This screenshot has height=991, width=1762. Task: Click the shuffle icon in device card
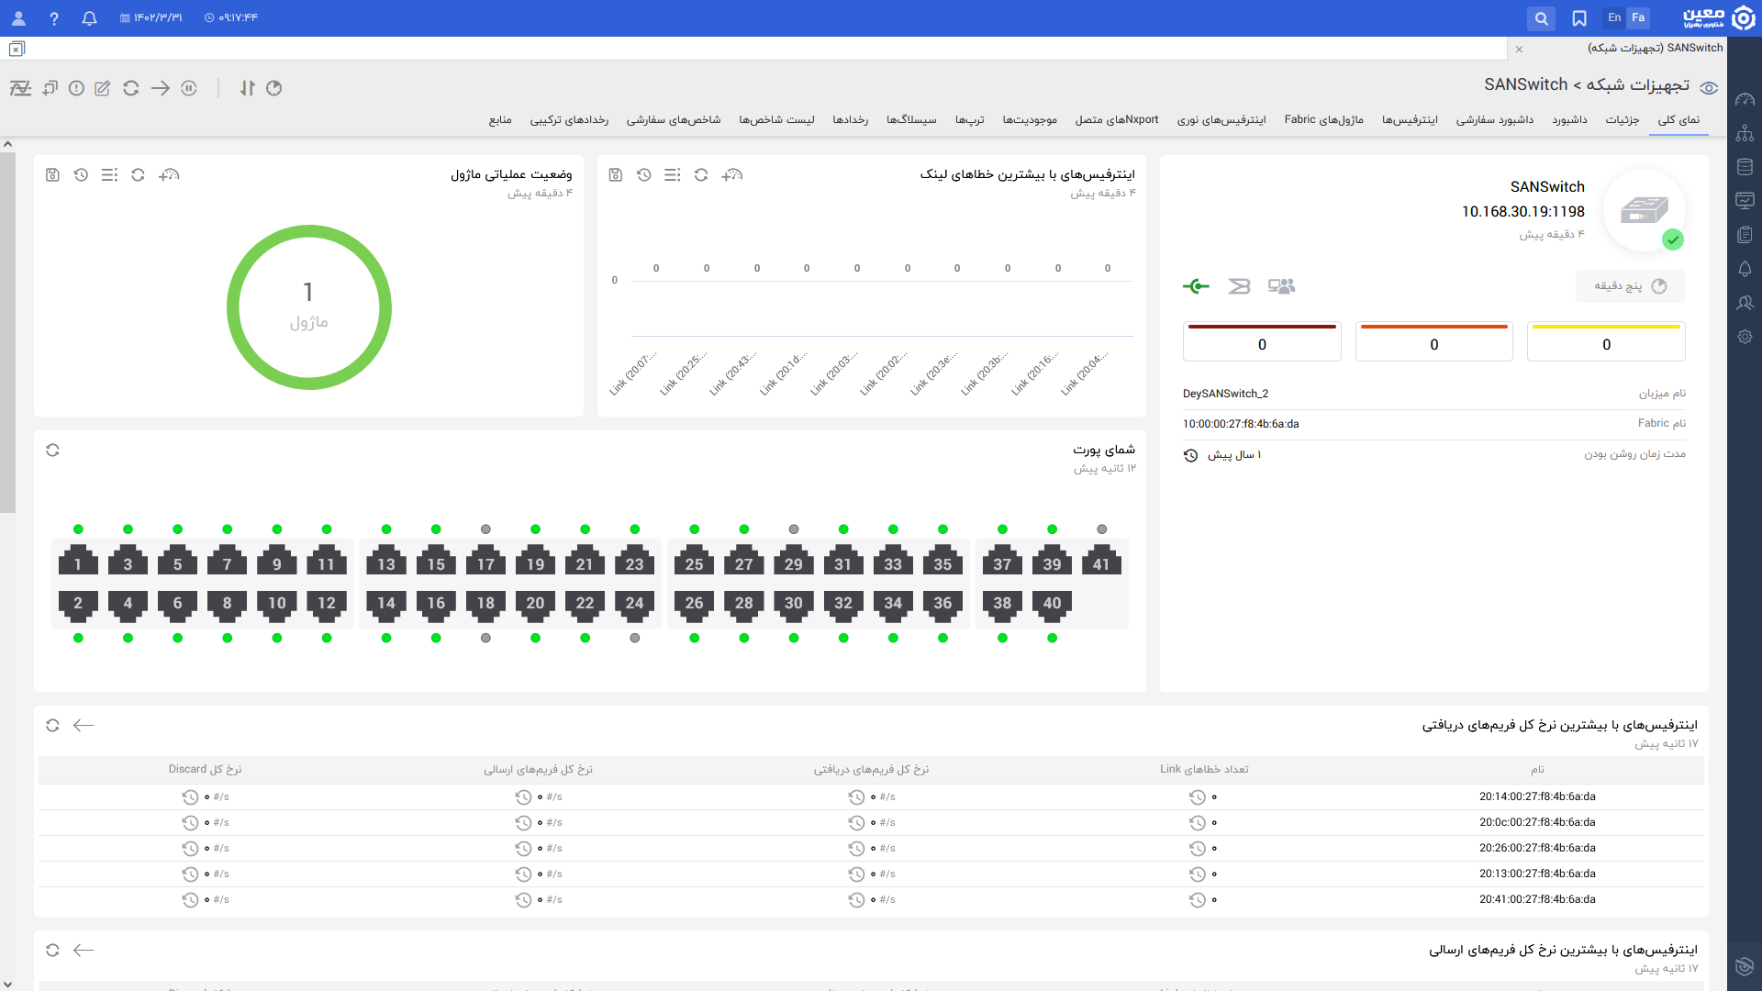pyautogui.click(x=1239, y=286)
